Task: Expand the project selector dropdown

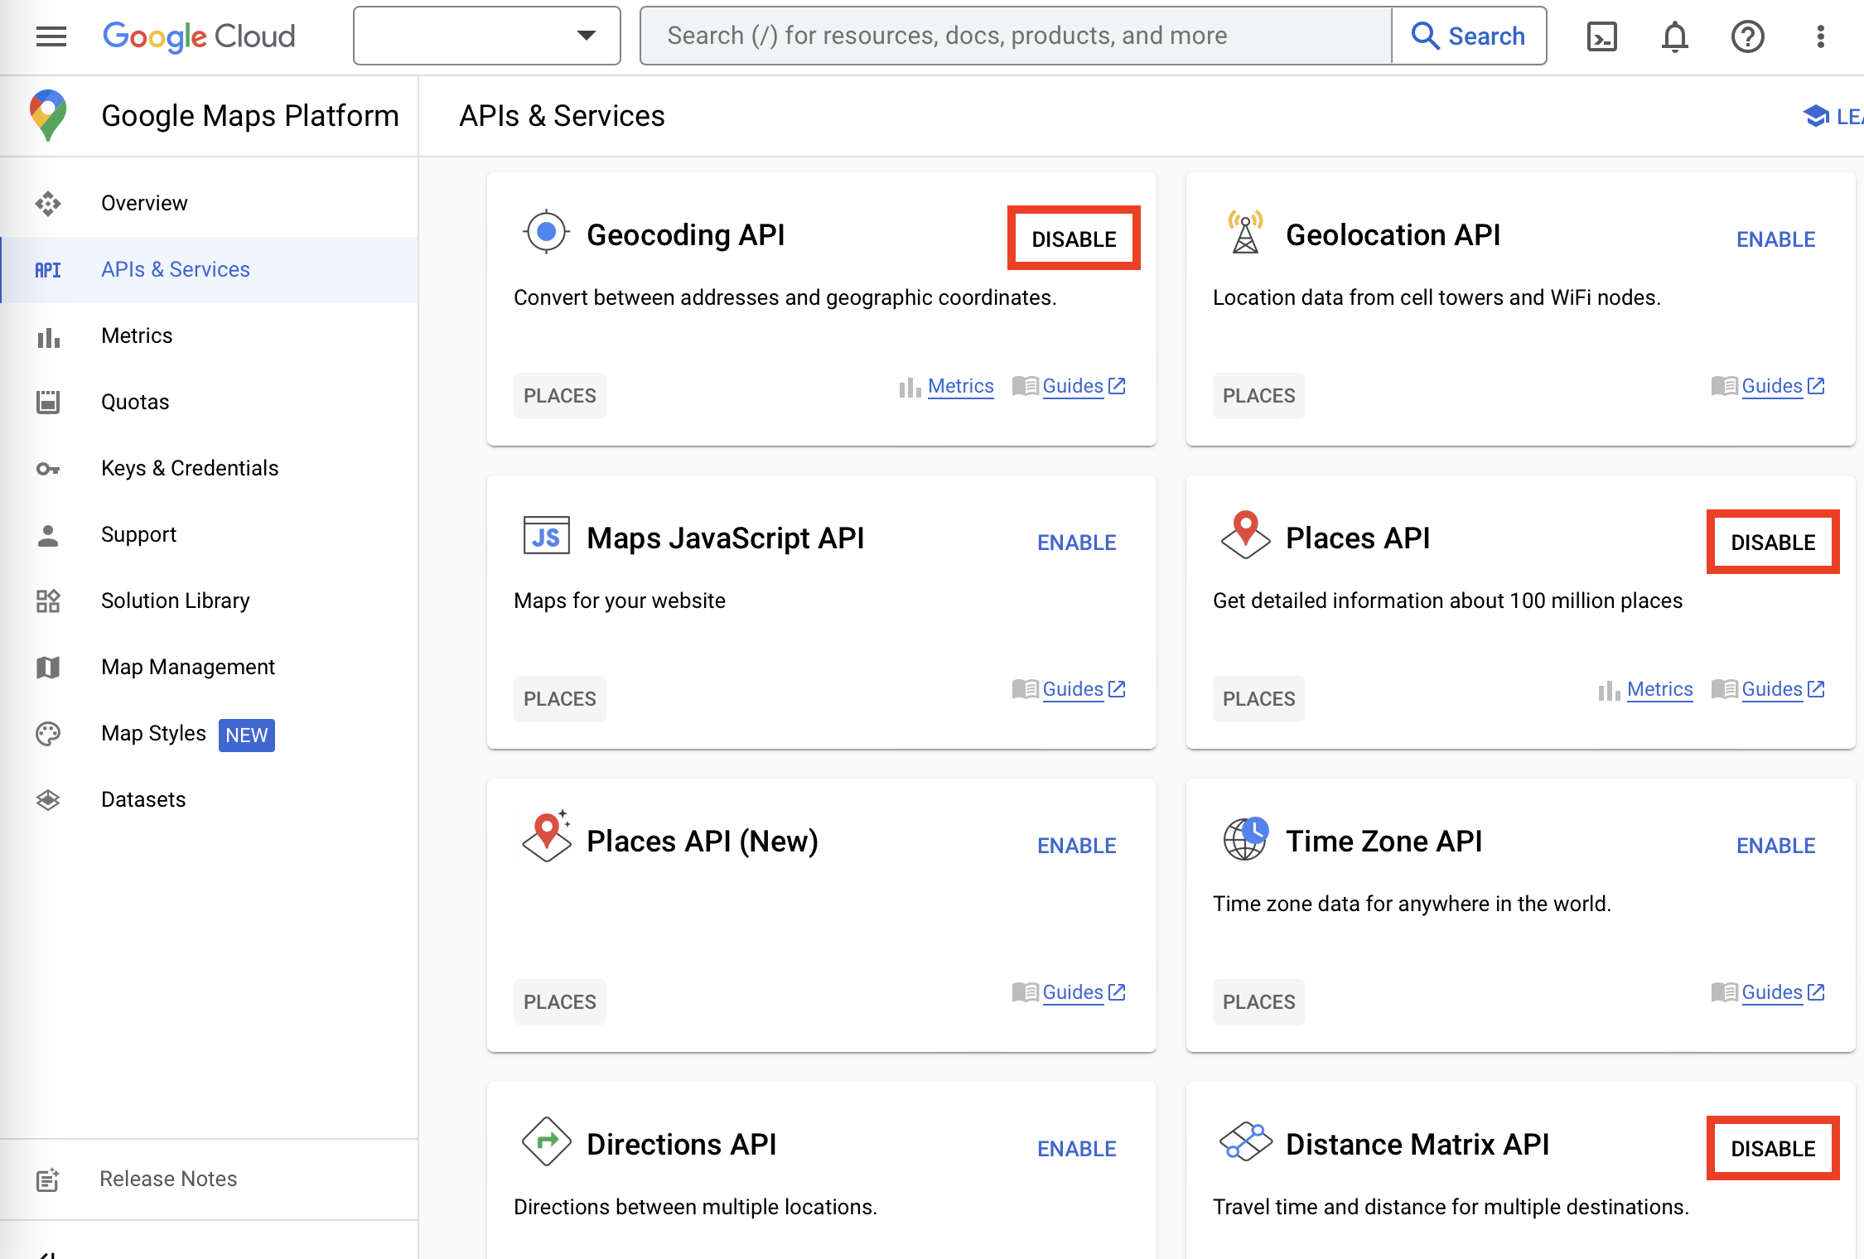Action: (x=586, y=36)
